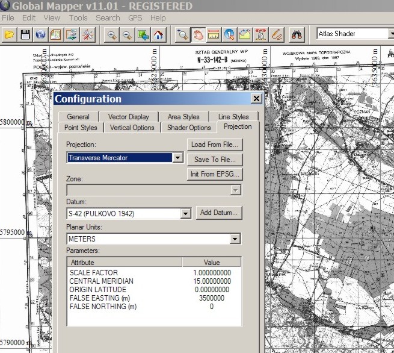Switch to the General tab

[x=78, y=117]
